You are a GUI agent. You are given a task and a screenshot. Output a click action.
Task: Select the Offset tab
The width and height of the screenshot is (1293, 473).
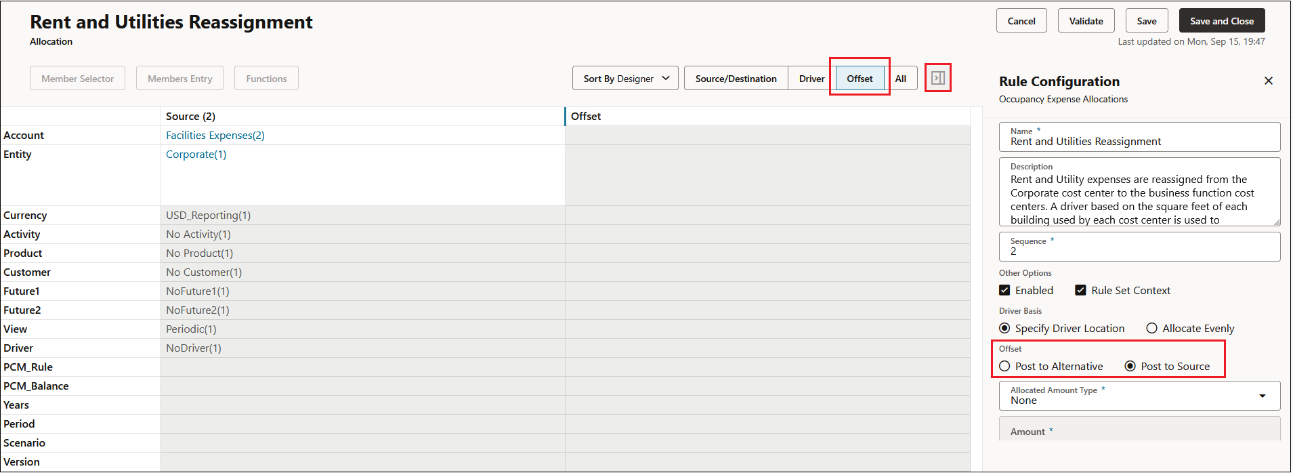[860, 79]
